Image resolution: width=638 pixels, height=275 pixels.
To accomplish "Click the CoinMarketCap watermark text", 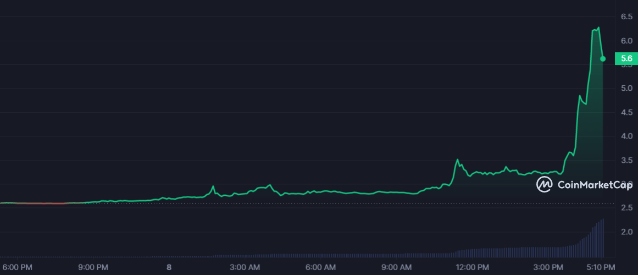I will click(595, 185).
